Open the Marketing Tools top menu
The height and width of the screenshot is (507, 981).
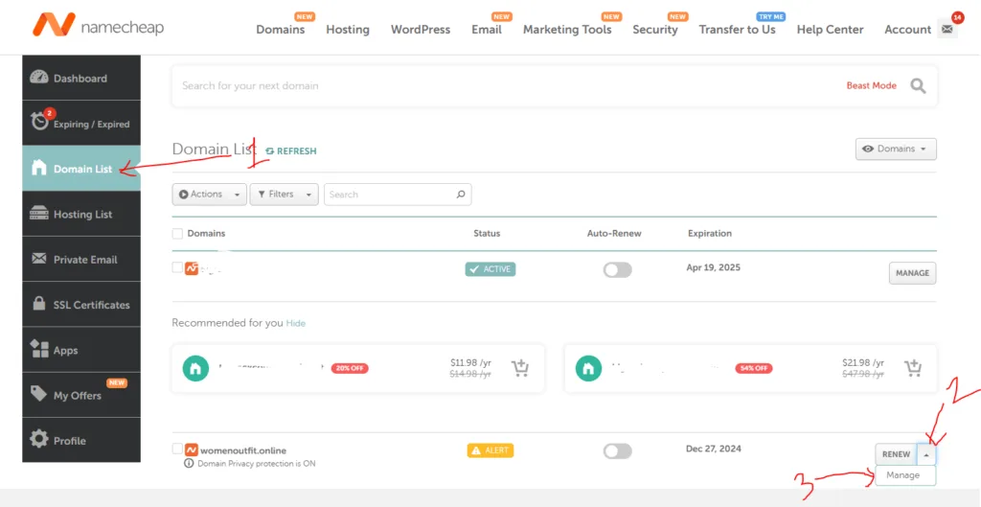point(567,30)
